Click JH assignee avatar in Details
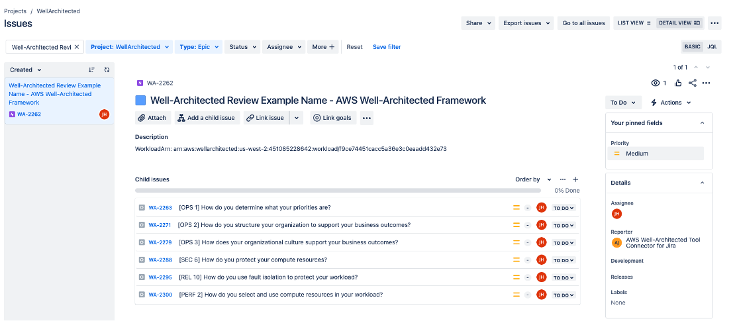 click(x=616, y=214)
